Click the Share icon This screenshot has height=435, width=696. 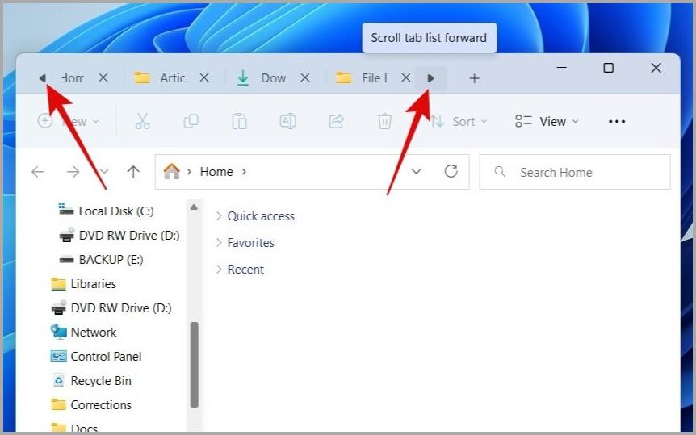[336, 121]
